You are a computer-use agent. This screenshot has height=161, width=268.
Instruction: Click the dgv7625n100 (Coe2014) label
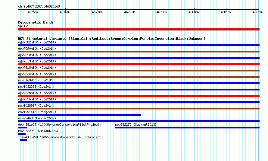tap(37, 93)
